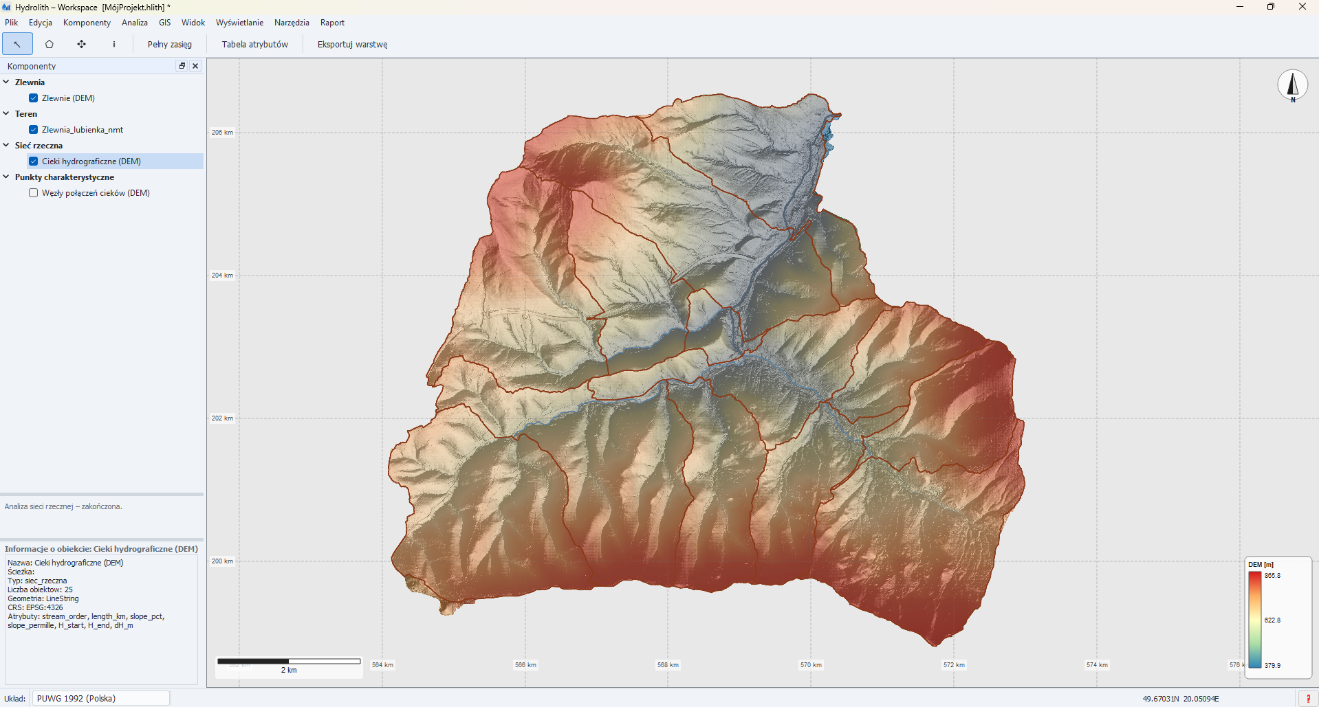Open the GIS menu
Viewport: 1319px width, 707px height.
(165, 23)
